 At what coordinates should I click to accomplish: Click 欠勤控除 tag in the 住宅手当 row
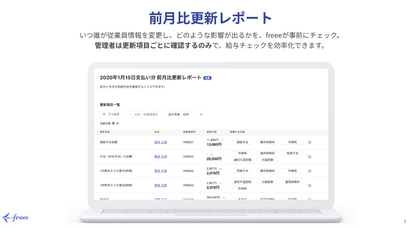[267, 160]
